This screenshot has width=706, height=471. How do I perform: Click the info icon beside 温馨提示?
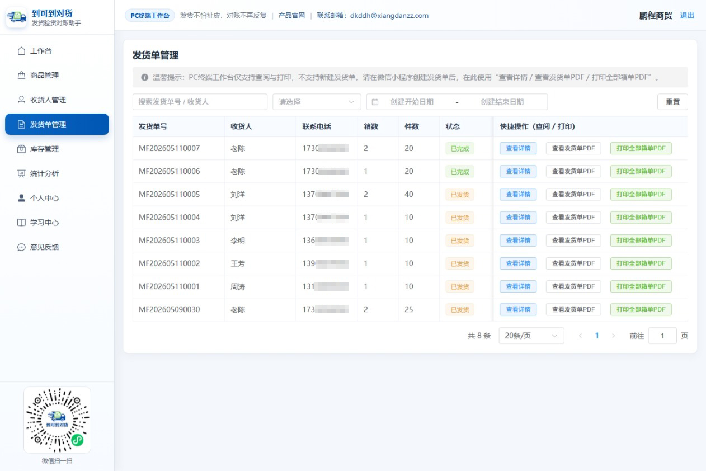click(145, 77)
